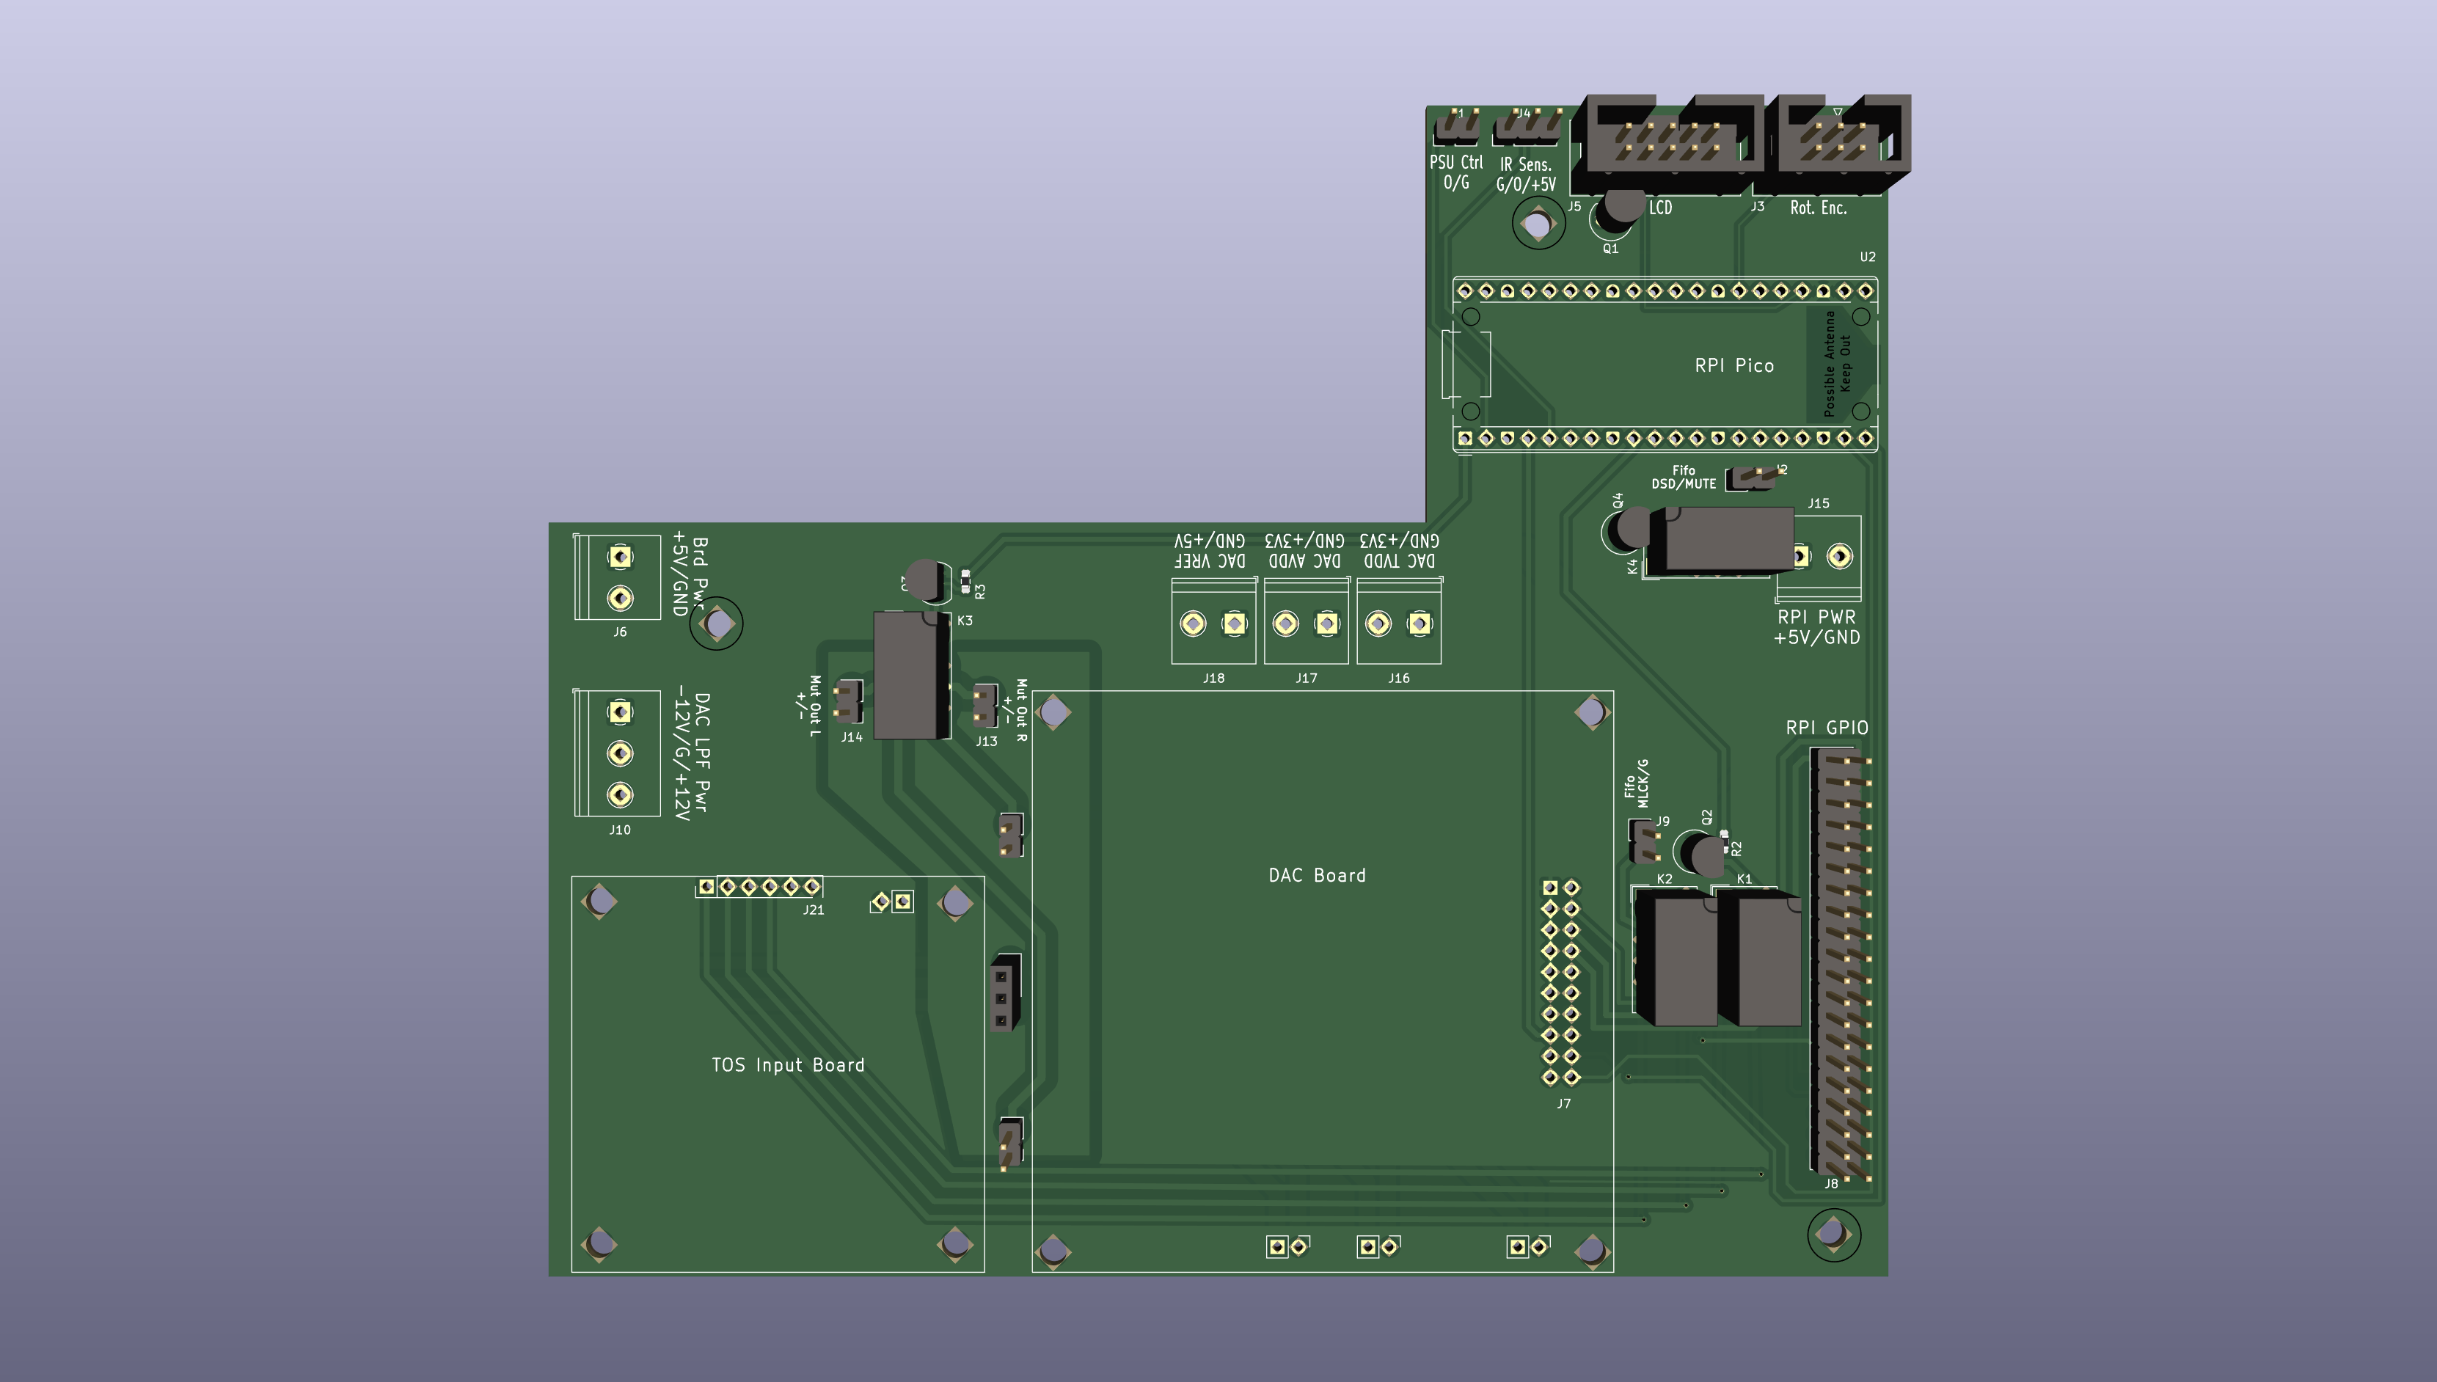Select the DAC AVDD GND/+3V3 label
2437x1382 pixels.
pyautogui.click(x=1305, y=550)
